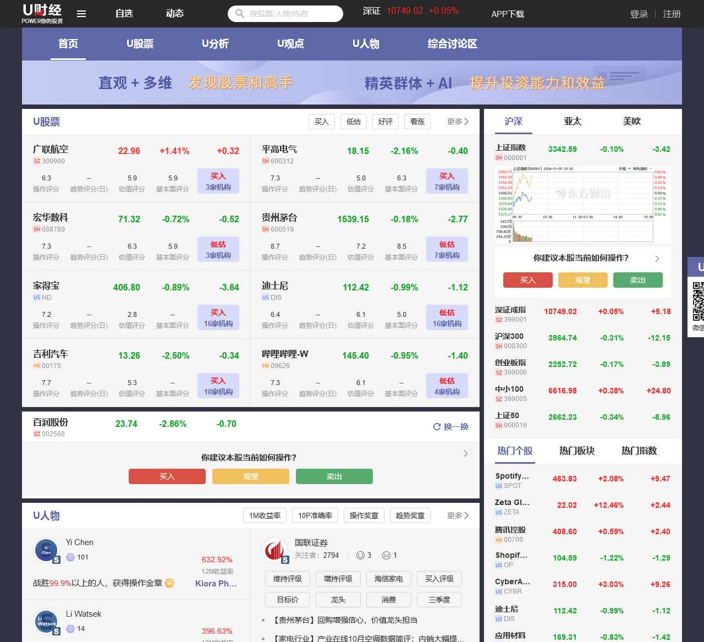This screenshot has height=642, width=704.
Task: Switch to the 热门板块 tab
Action: [577, 451]
